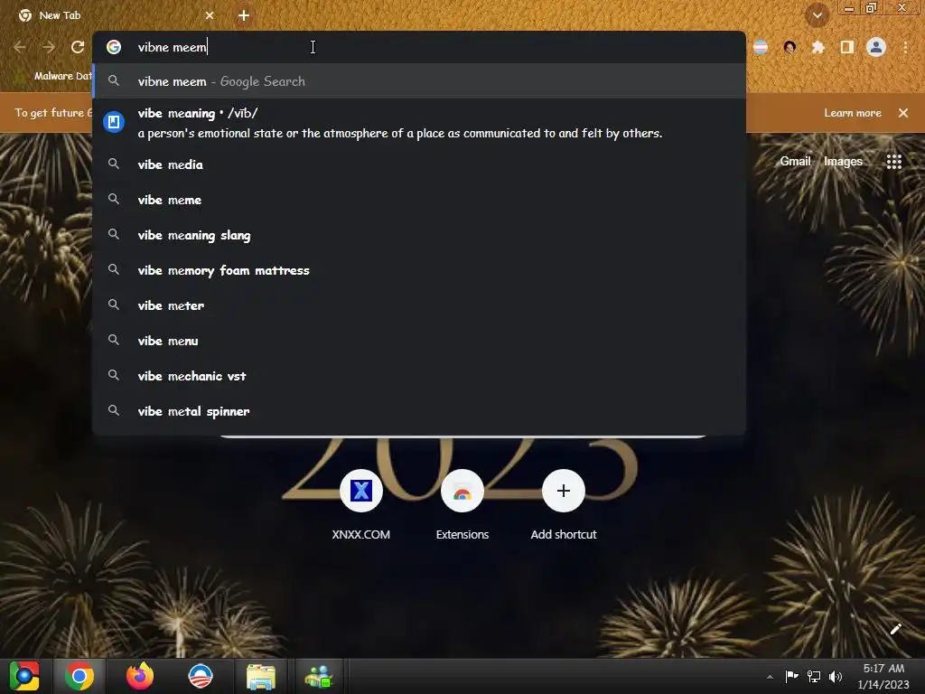The height and width of the screenshot is (694, 925).
Task: Open File Explorer folder icon on taskbar
Action: (261, 676)
